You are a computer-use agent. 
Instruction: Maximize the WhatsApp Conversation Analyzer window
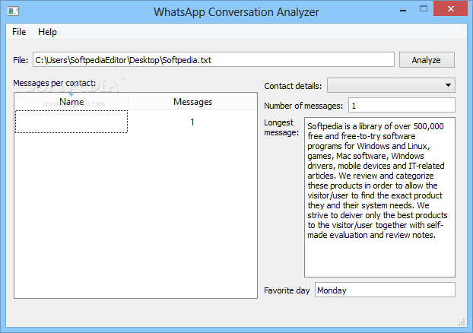424,9
